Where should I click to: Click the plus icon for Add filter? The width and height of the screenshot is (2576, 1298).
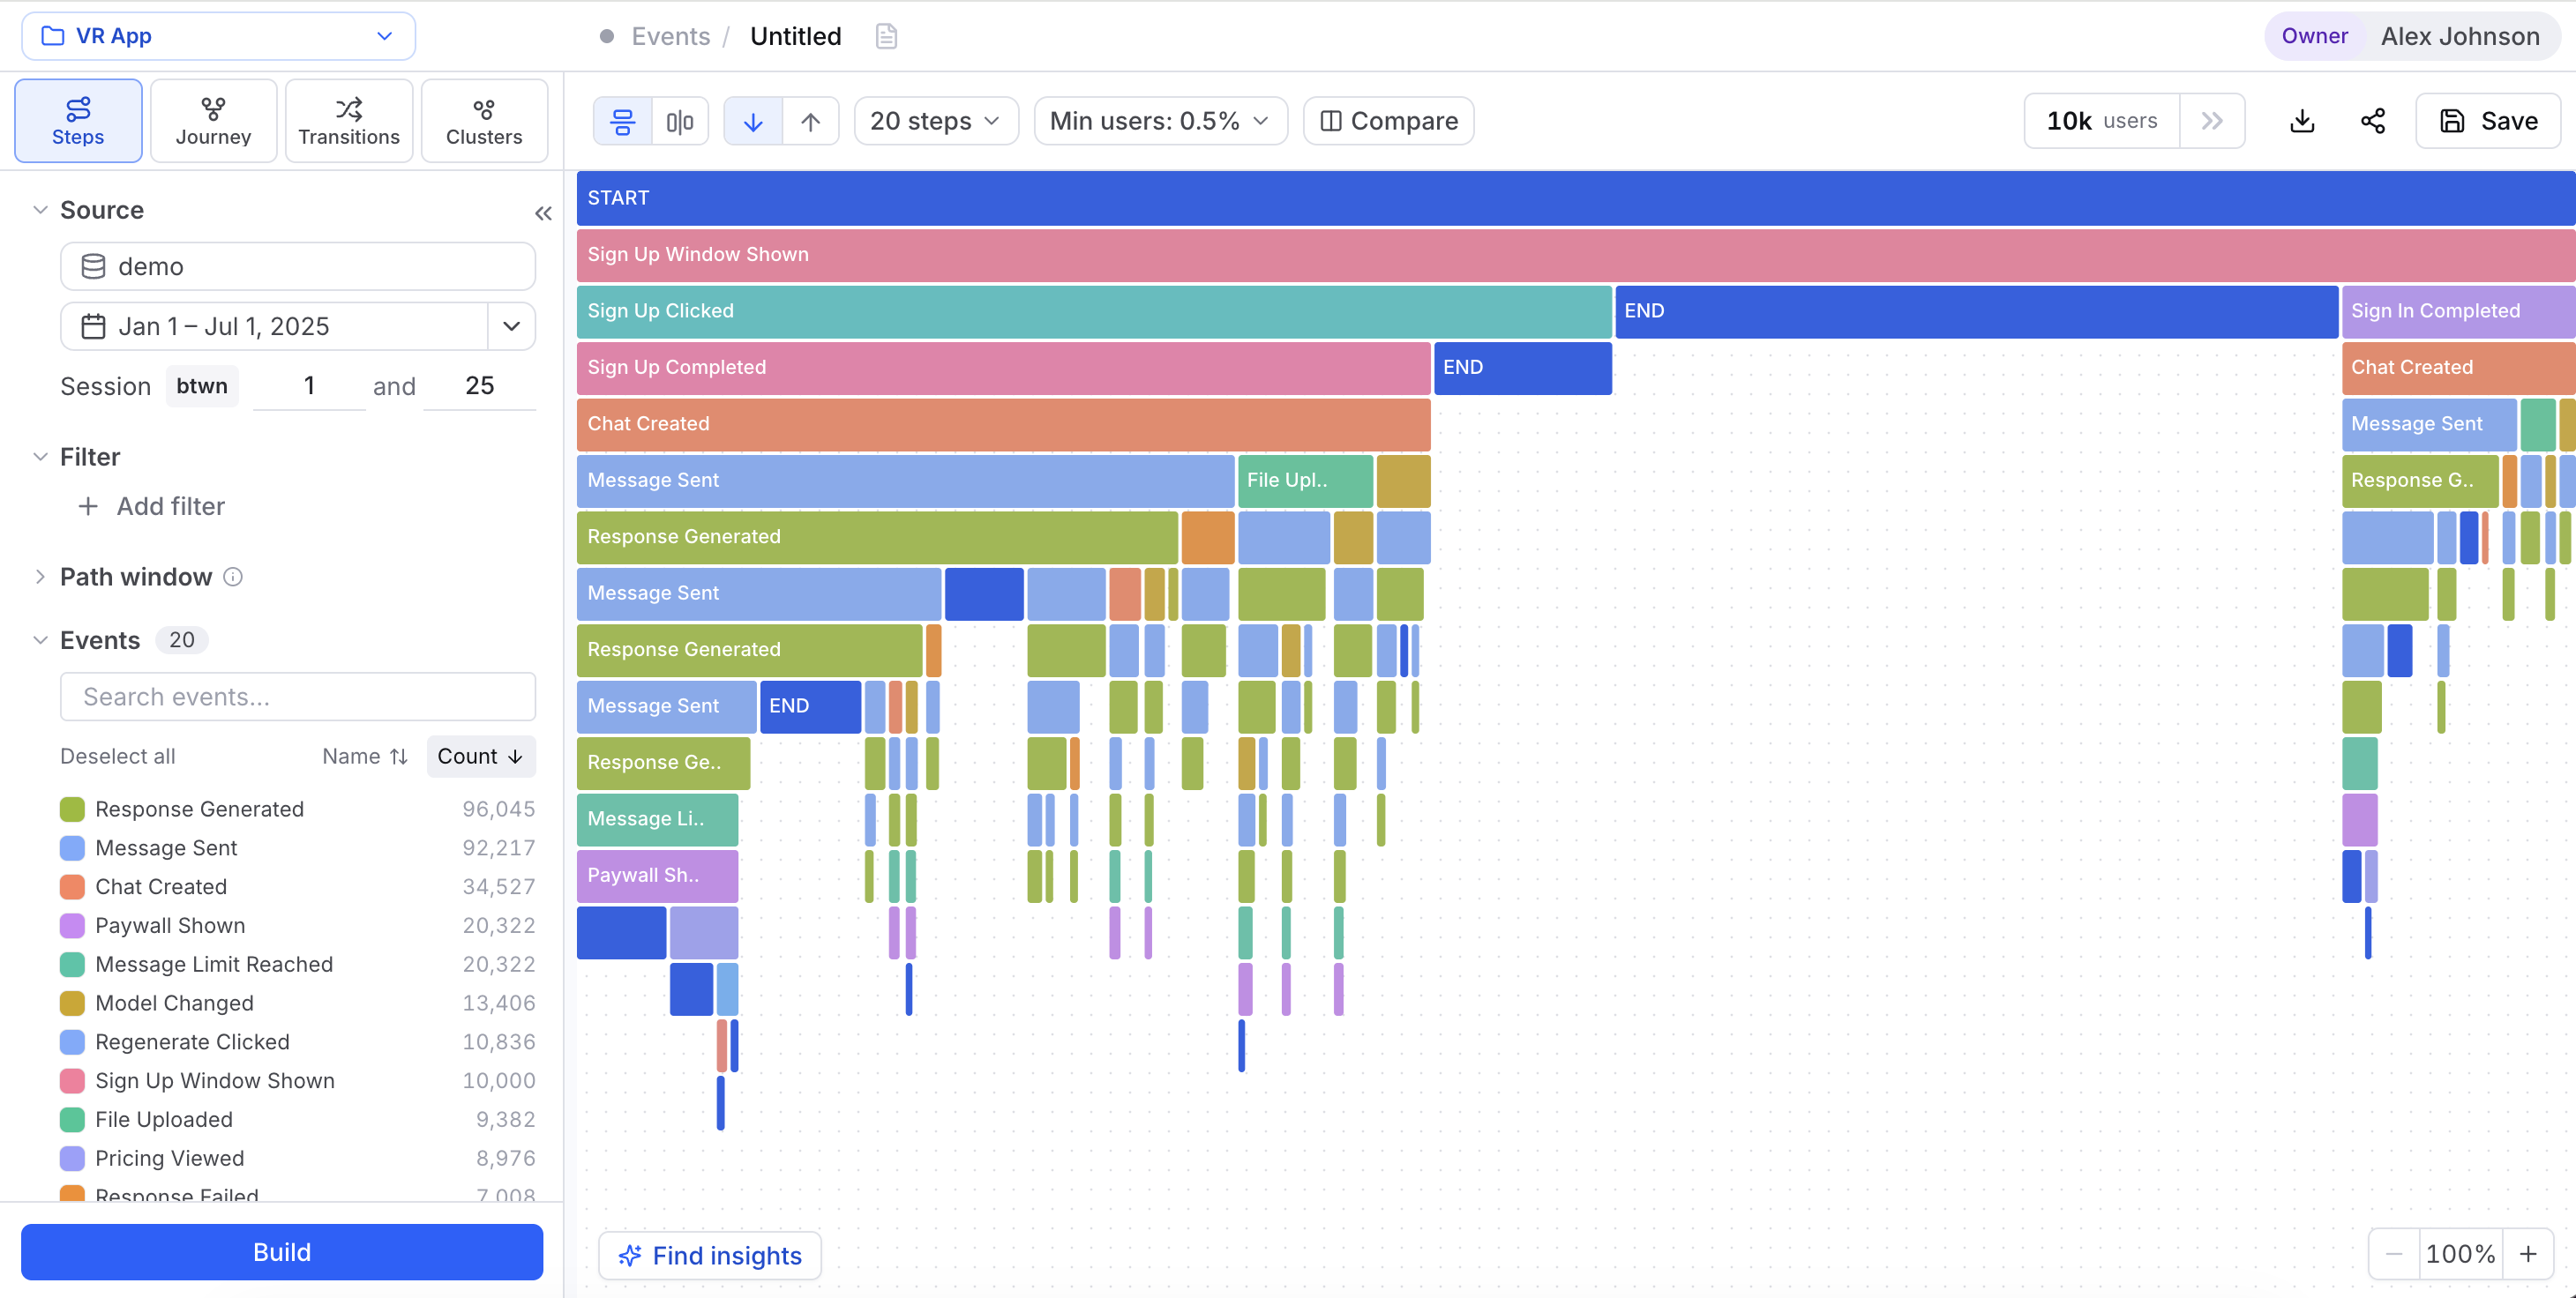(88, 507)
